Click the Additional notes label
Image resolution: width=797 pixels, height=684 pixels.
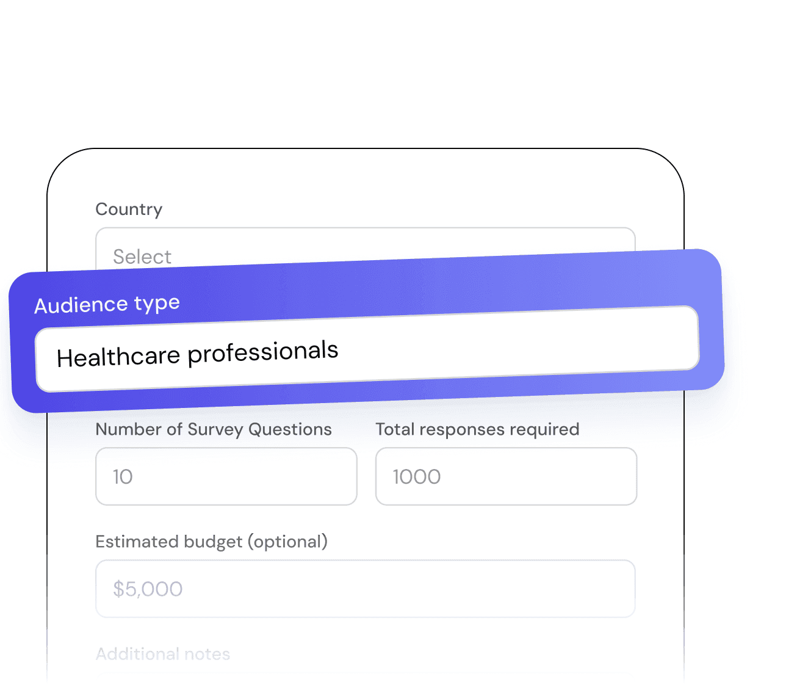(x=163, y=654)
